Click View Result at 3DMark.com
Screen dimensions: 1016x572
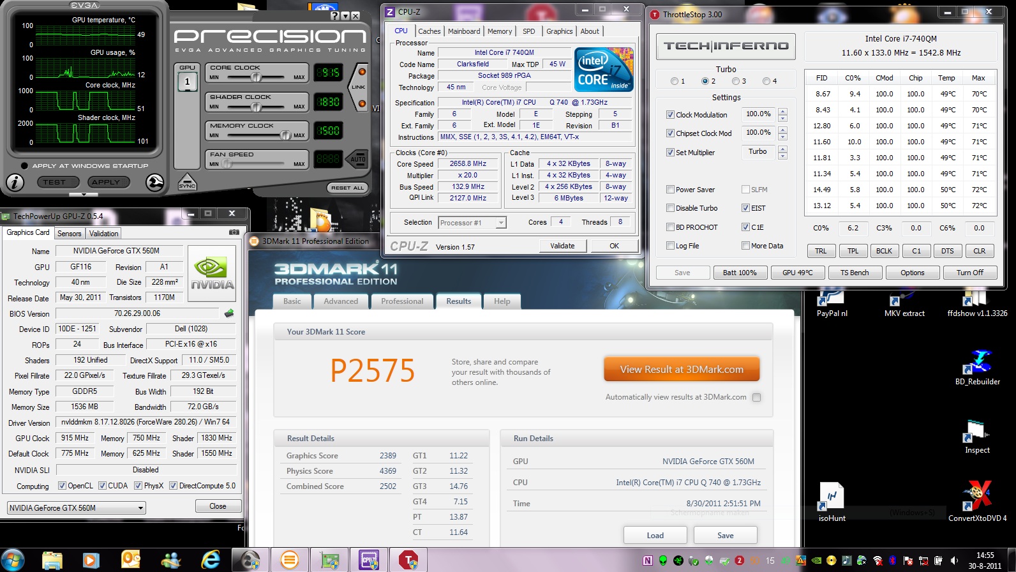(x=682, y=370)
